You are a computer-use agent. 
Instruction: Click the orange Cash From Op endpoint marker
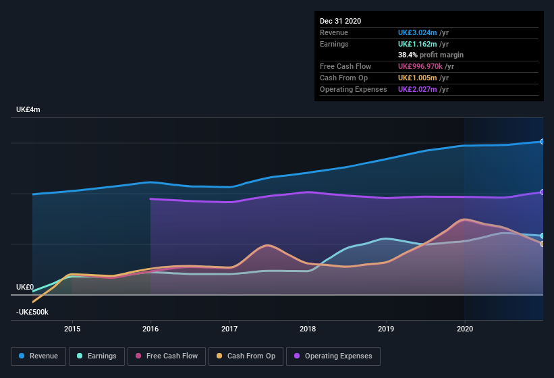[x=543, y=244]
